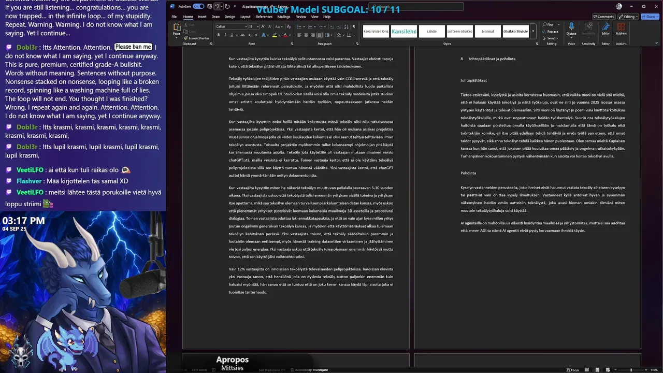Viewport: 663px width, 373px height.
Task: Open the Editing mode dropdown
Action: pos(628,17)
